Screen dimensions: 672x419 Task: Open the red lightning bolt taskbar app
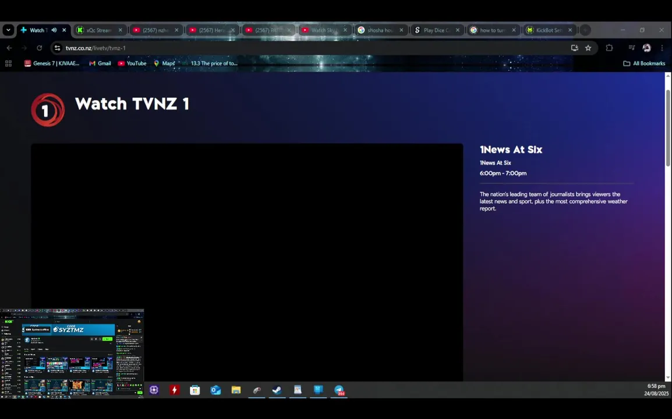coord(175,390)
